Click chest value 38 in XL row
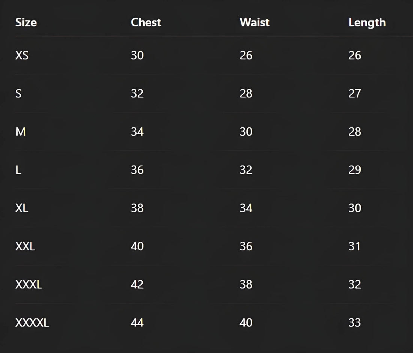This screenshot has width=413, height=353. [137, 208]
